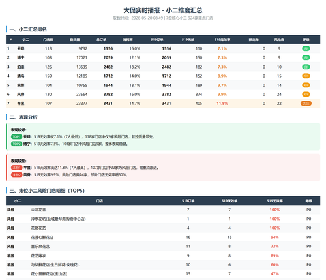Select store name 云语花香 in first detail row
The height and width of the screenshot is (280, 326).
tap(38, 210)
